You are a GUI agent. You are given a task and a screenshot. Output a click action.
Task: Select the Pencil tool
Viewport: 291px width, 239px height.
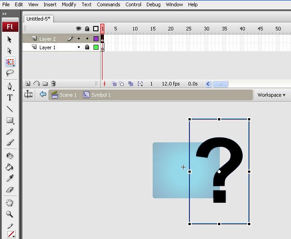10,132
